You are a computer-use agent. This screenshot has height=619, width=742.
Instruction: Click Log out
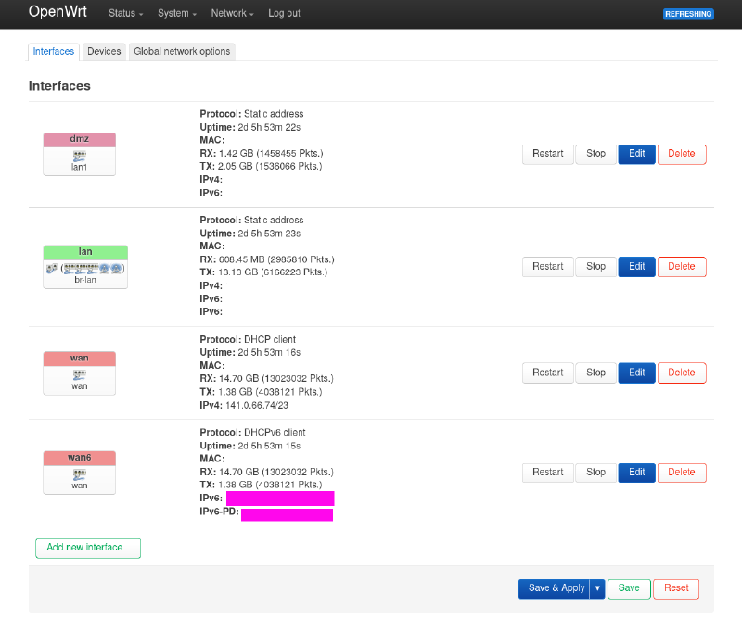pos(284,14)
